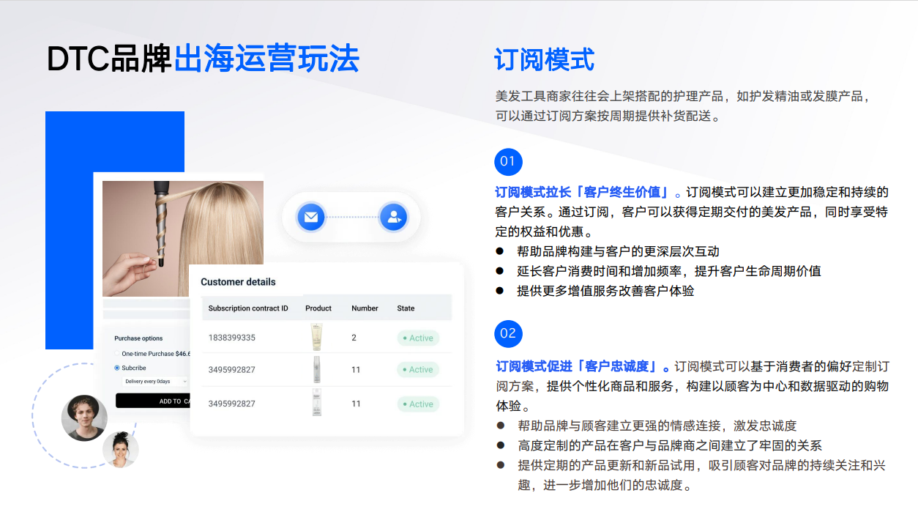918x523 pixels.
Task: Click the blue 02 number badge
Action: click(508, 333)
